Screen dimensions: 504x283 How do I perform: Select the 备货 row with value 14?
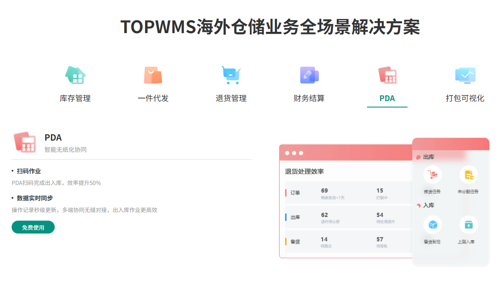pos(295,242)
